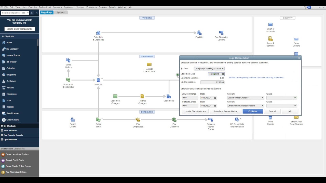Screen dimensions: 326x183
Task: Click the Ending Balance input field
Action: pos(212,82)
